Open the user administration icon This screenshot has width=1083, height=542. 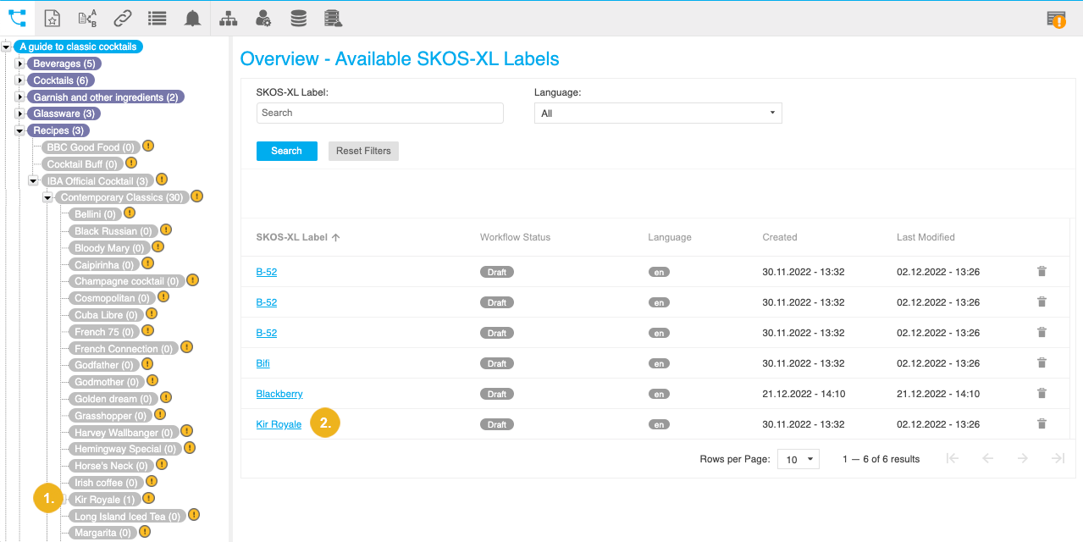(x=263, y=17)
